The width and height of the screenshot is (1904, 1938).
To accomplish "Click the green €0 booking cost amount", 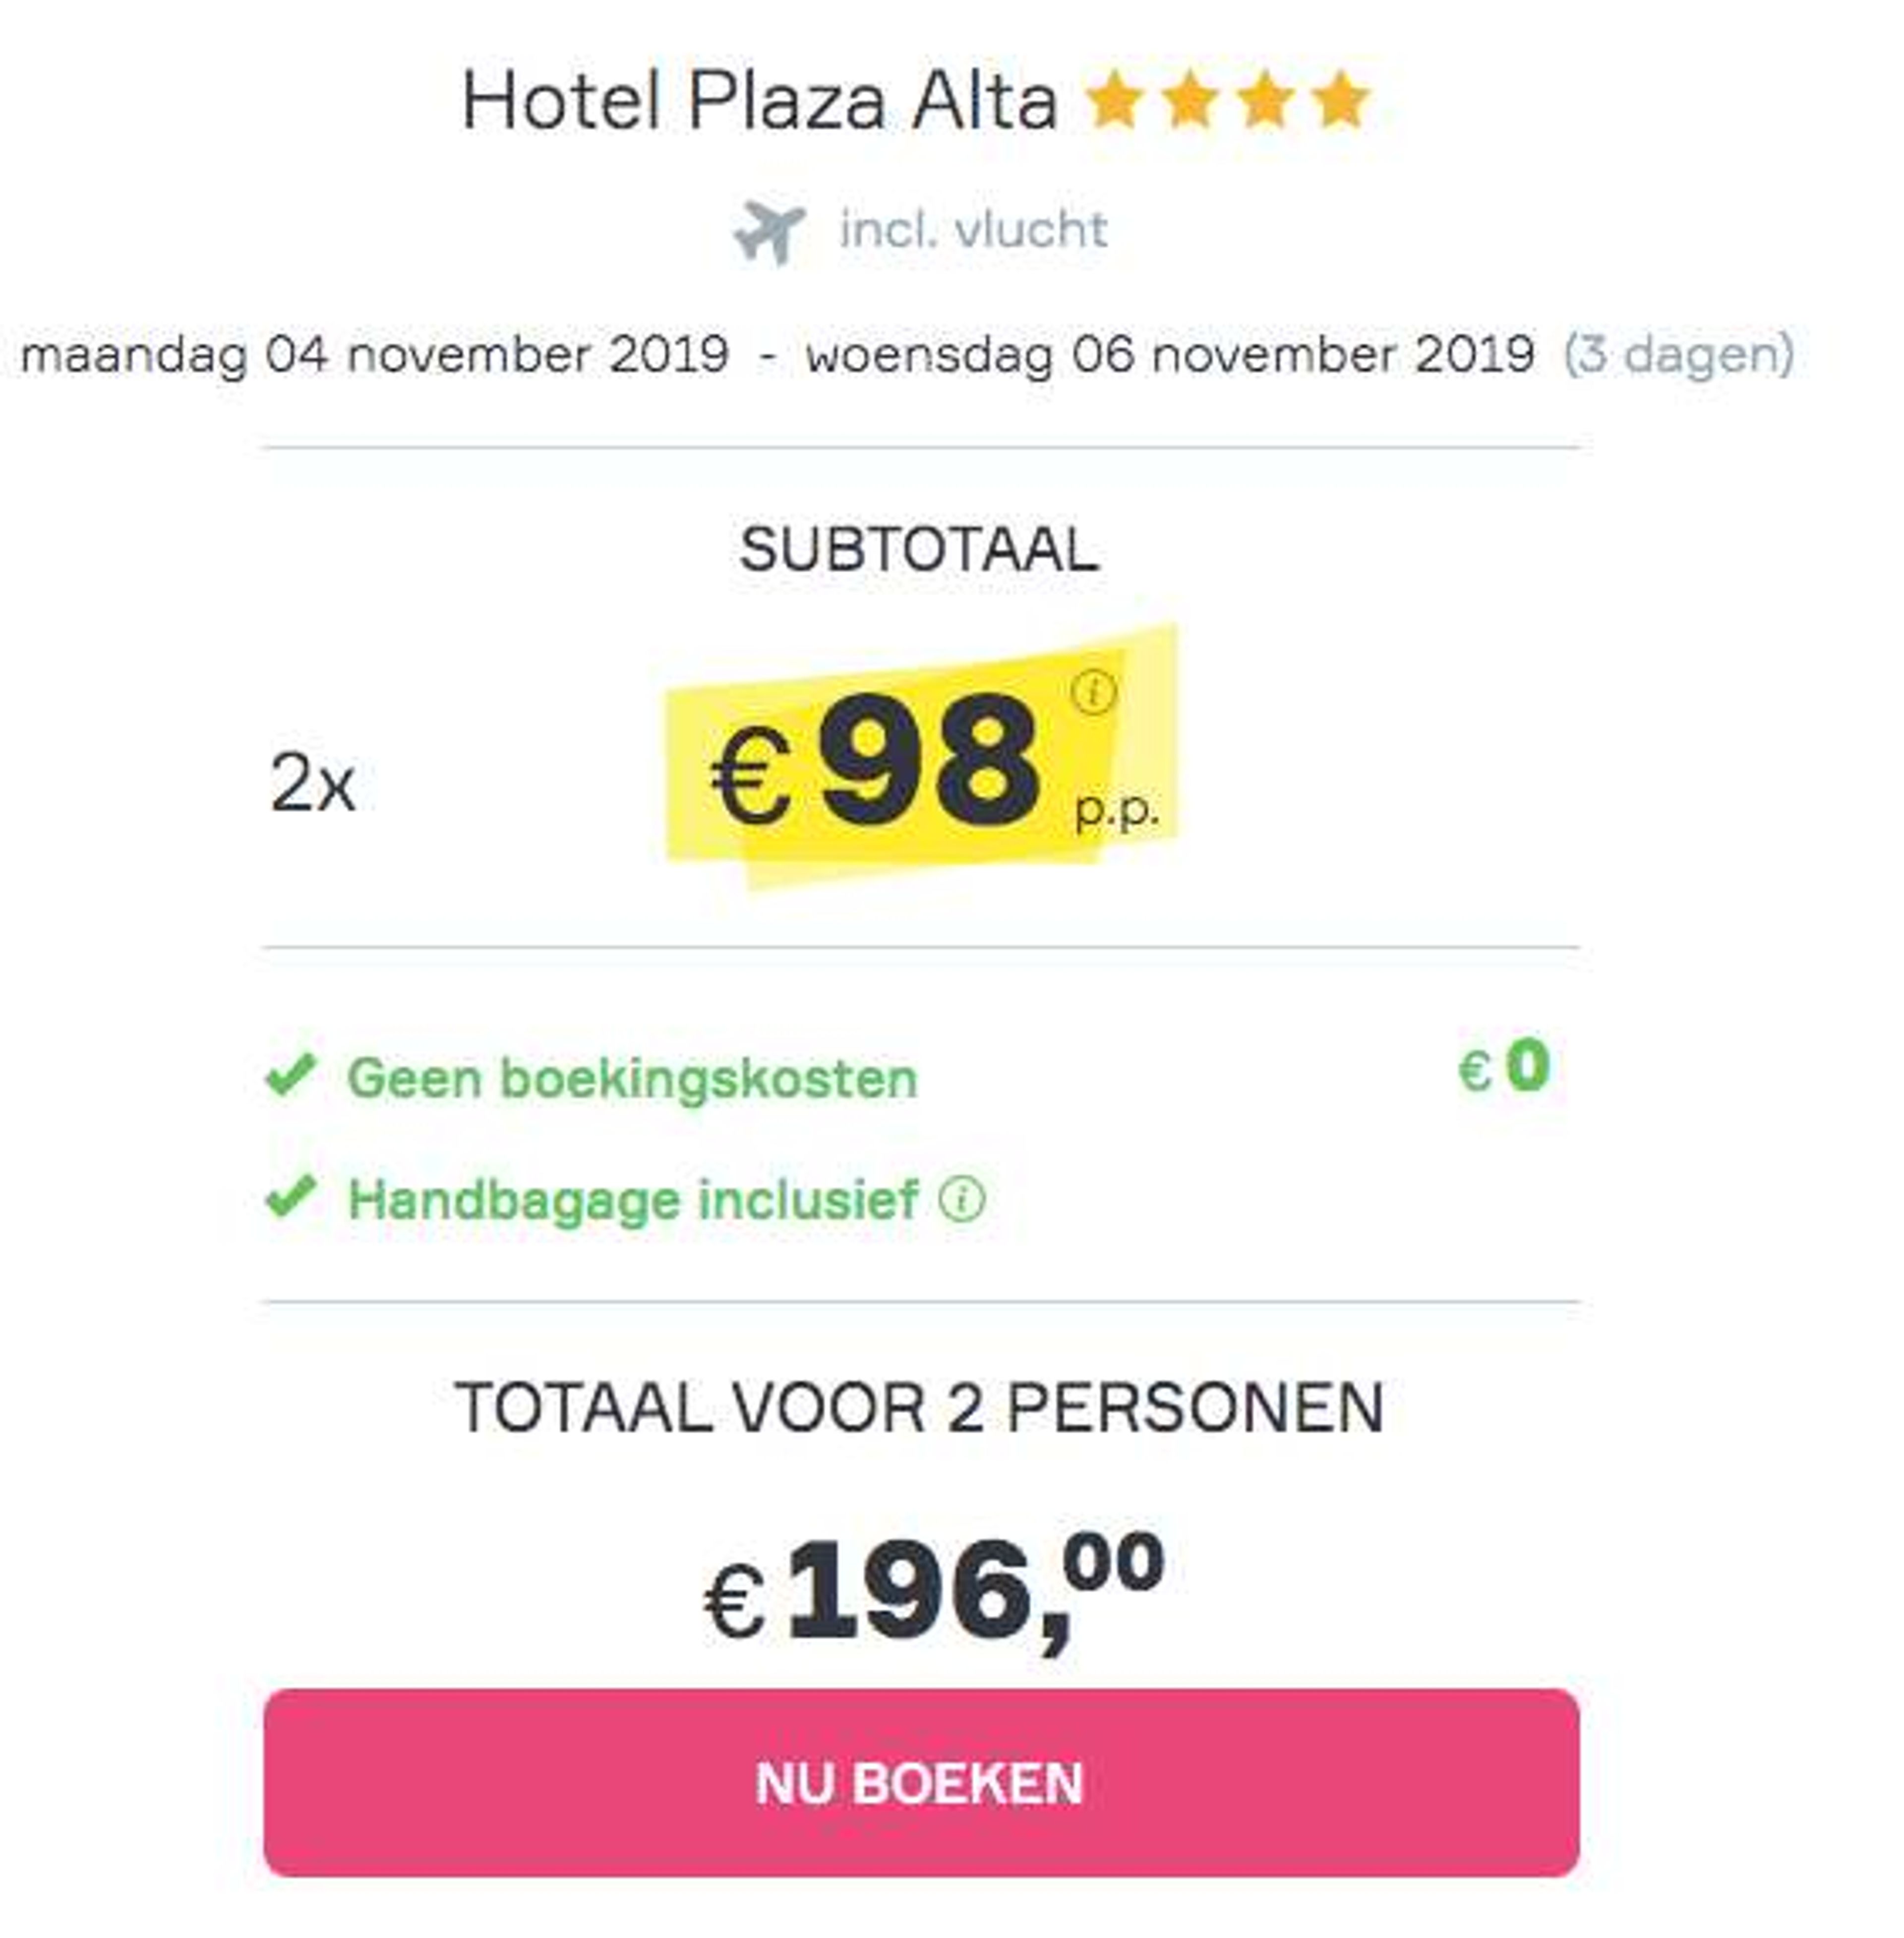I will (x=1504, y=1067).
